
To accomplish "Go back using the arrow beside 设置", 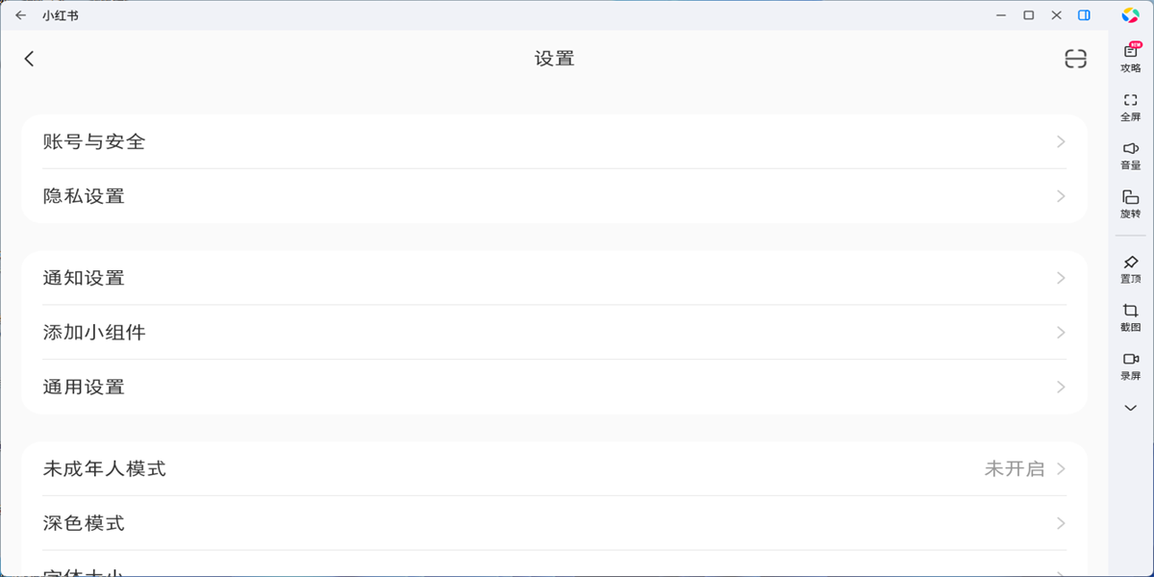I will coord(29,58).
